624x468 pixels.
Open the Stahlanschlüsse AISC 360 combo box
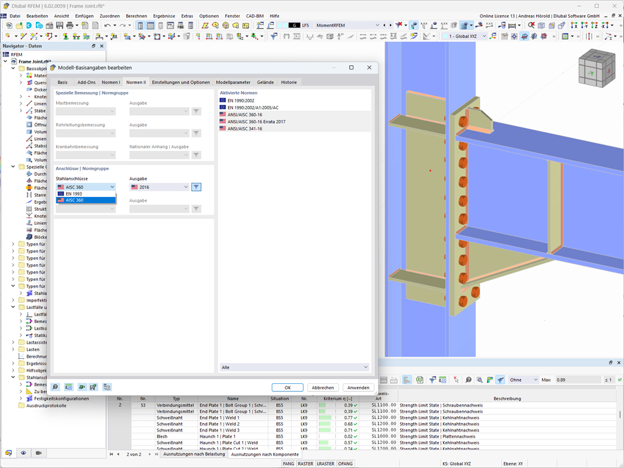86,187
